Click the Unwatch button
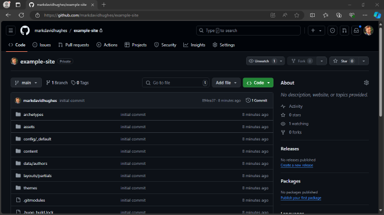The image size is (384, 215). coord(262,61)
